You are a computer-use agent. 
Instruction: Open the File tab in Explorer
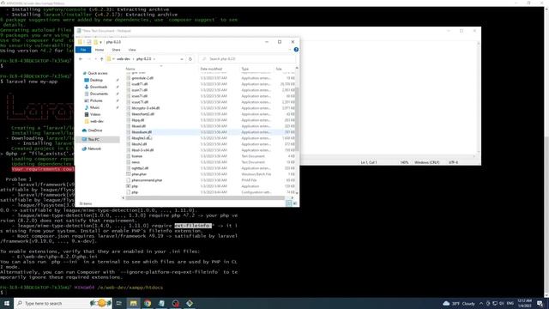tap(83, 50)
